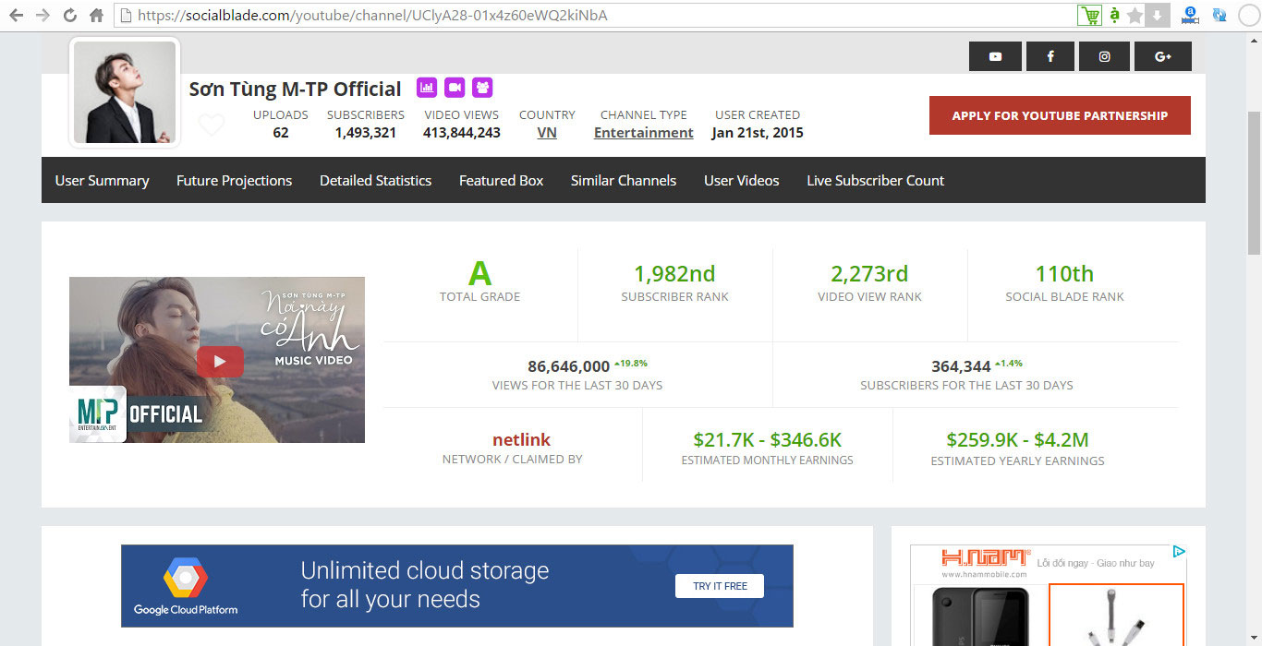Click the video views count 413,844,243
This screenshot has width=1262, height=646.
point(462,133)
